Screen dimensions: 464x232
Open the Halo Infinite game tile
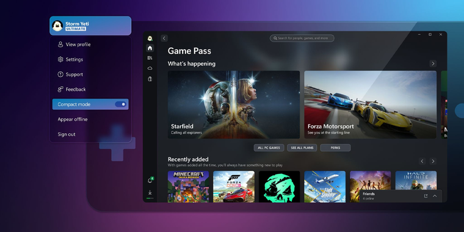(416, 181)
